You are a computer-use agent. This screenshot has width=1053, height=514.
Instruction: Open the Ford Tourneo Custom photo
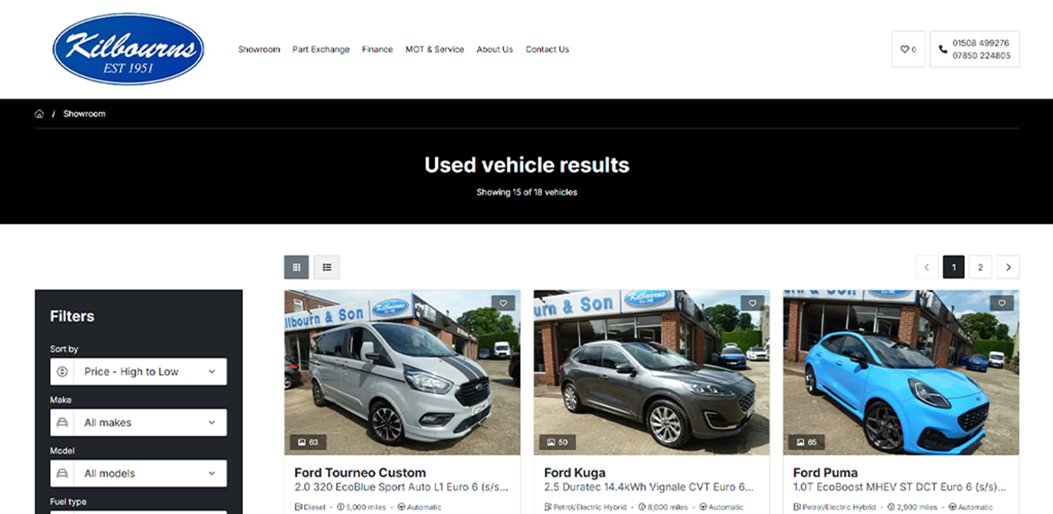[x=402, y=372]
